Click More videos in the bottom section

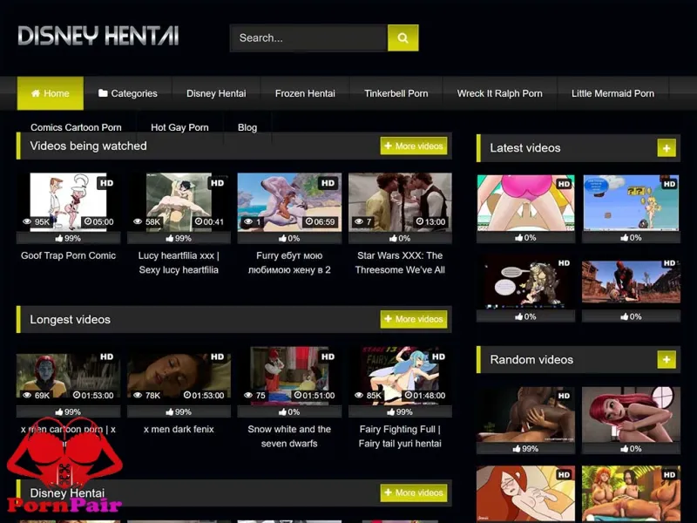pyautogui.click(x=413, y=492)
